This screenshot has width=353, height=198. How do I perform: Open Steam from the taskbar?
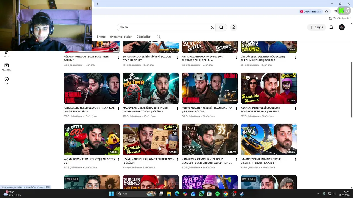(x=242, y=194)
